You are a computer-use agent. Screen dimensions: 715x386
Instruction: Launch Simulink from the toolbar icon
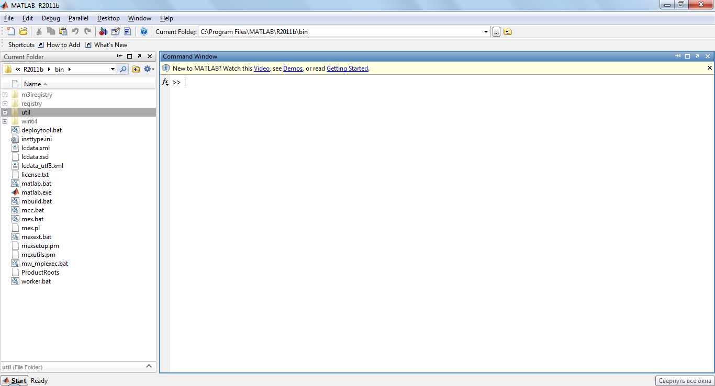point(103,31)
